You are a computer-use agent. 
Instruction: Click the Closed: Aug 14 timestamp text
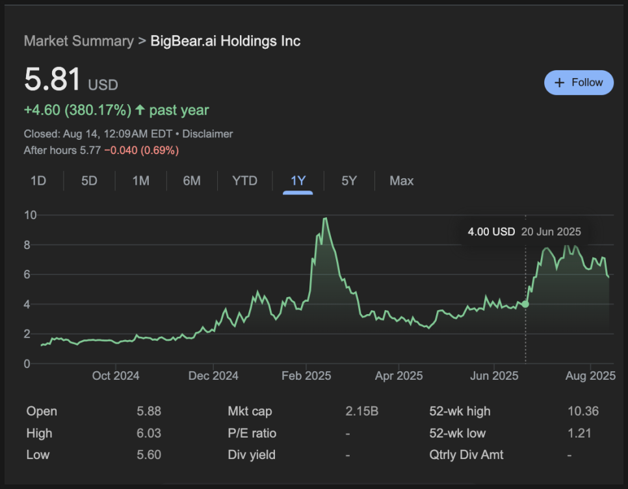tap(98, 134)
